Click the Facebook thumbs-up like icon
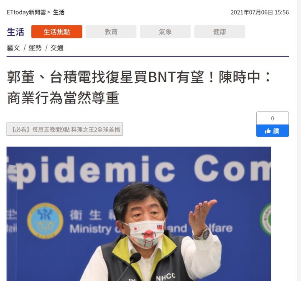Image resolution: width=301 pixels, height=281 pixels. [268, 131]
